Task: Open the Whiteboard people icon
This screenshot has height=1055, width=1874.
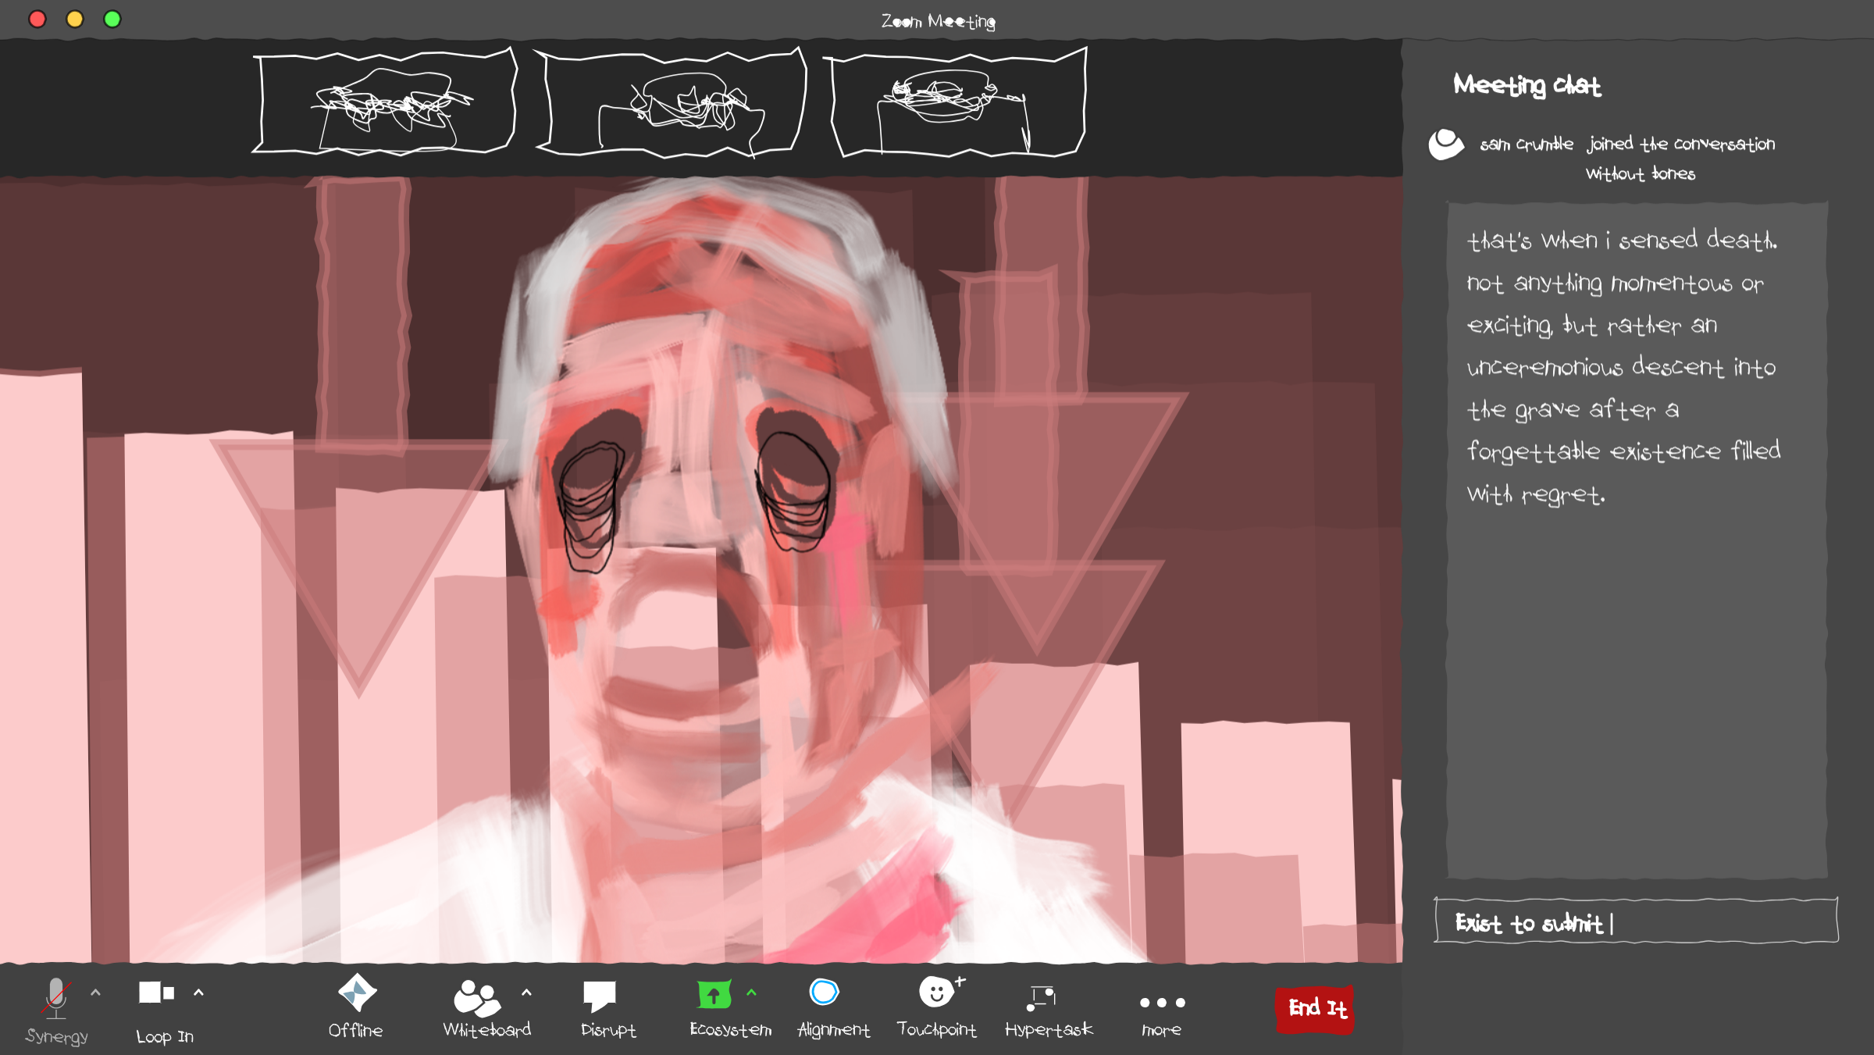Action: tap(476, 998)
